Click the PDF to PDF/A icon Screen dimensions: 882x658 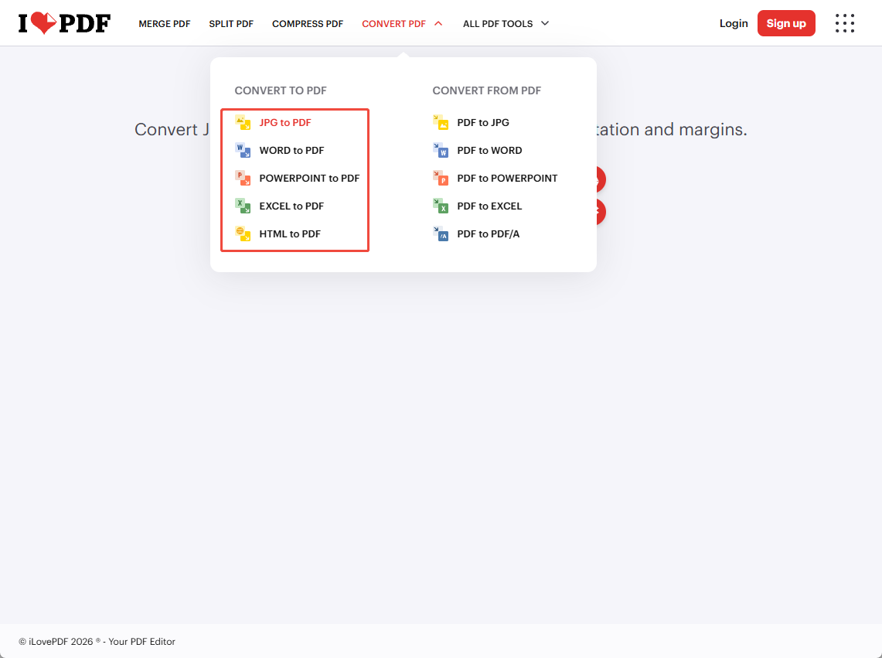point(441,234)
